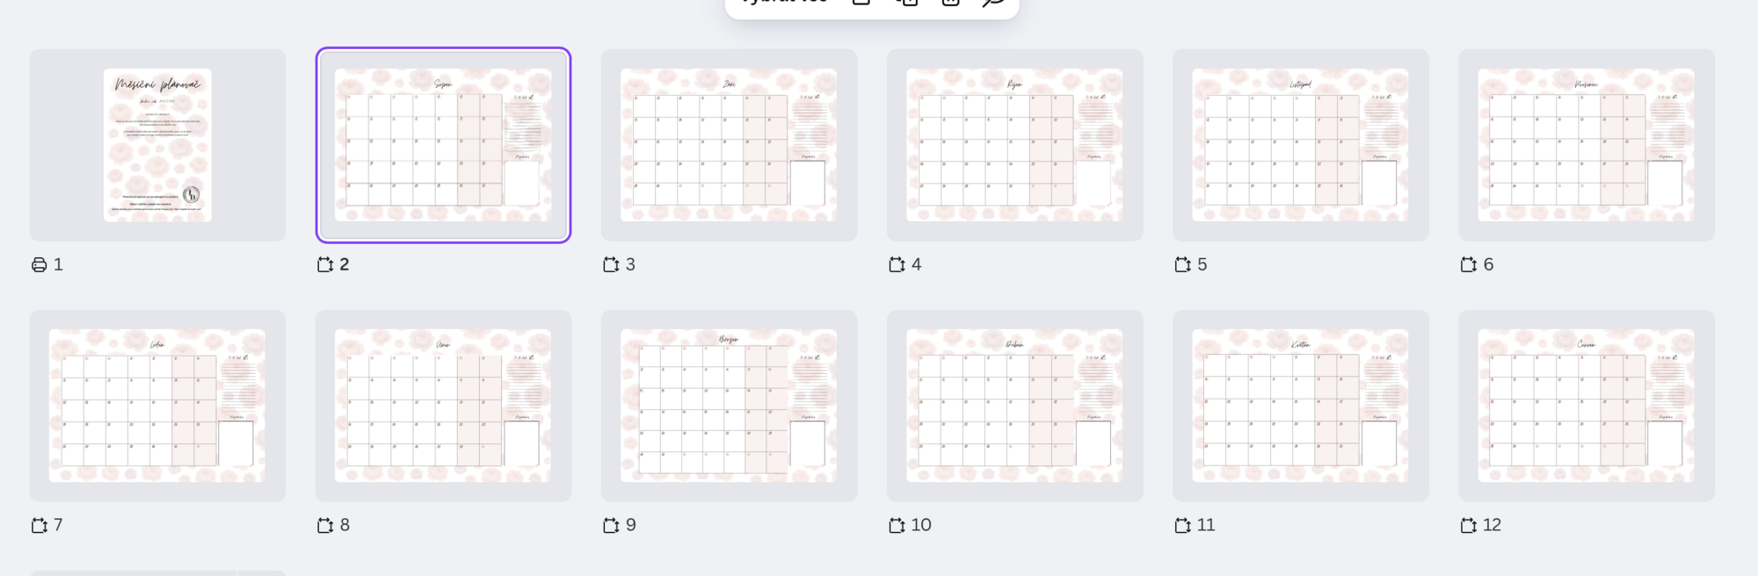Click the size icon beside page 10
Image resolution: width=1758 pixels, height=576 pixels.
point(897,525)
